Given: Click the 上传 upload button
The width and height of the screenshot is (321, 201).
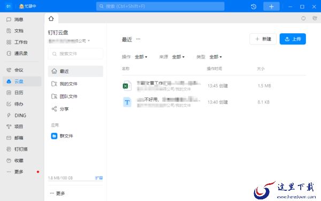Looking at the screenshot, I should (x=293, y=39).
